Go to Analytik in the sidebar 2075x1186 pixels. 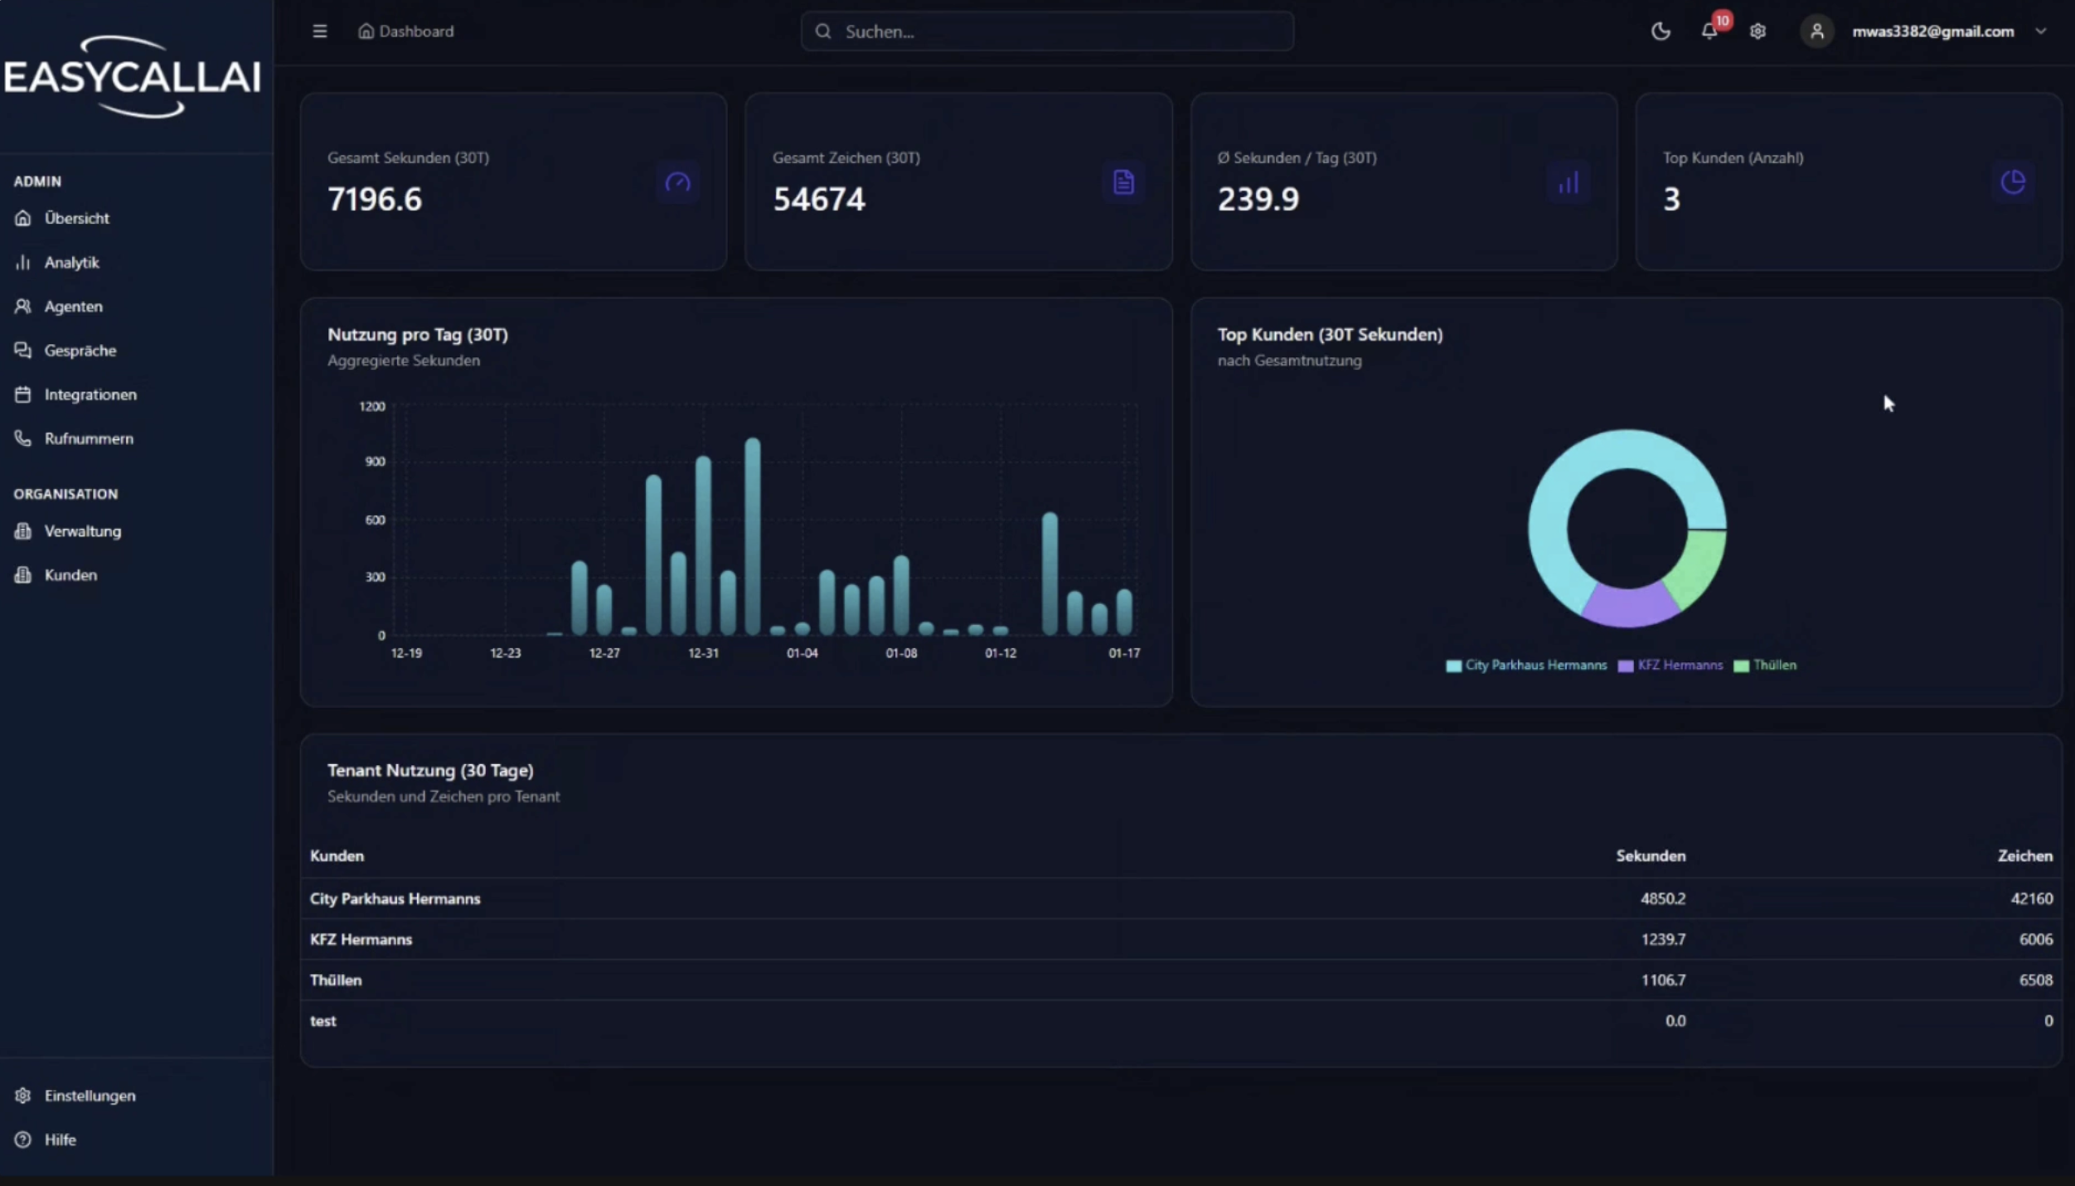(71, 263)
